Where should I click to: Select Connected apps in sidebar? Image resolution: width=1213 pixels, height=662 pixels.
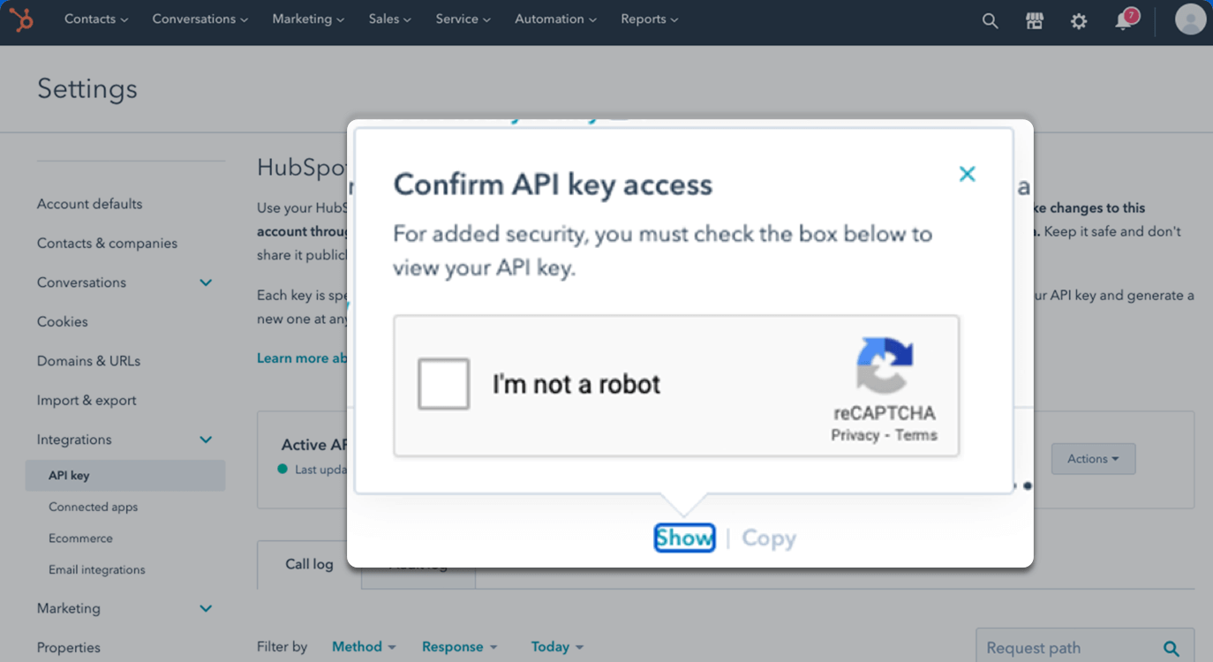point(93,507)
